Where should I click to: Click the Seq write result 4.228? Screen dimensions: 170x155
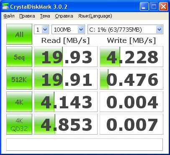pos(131,57)
